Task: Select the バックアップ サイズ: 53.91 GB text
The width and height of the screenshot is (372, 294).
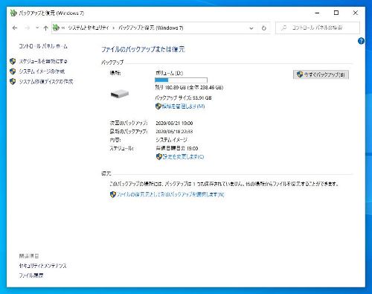Action: (x=183, y=98)
